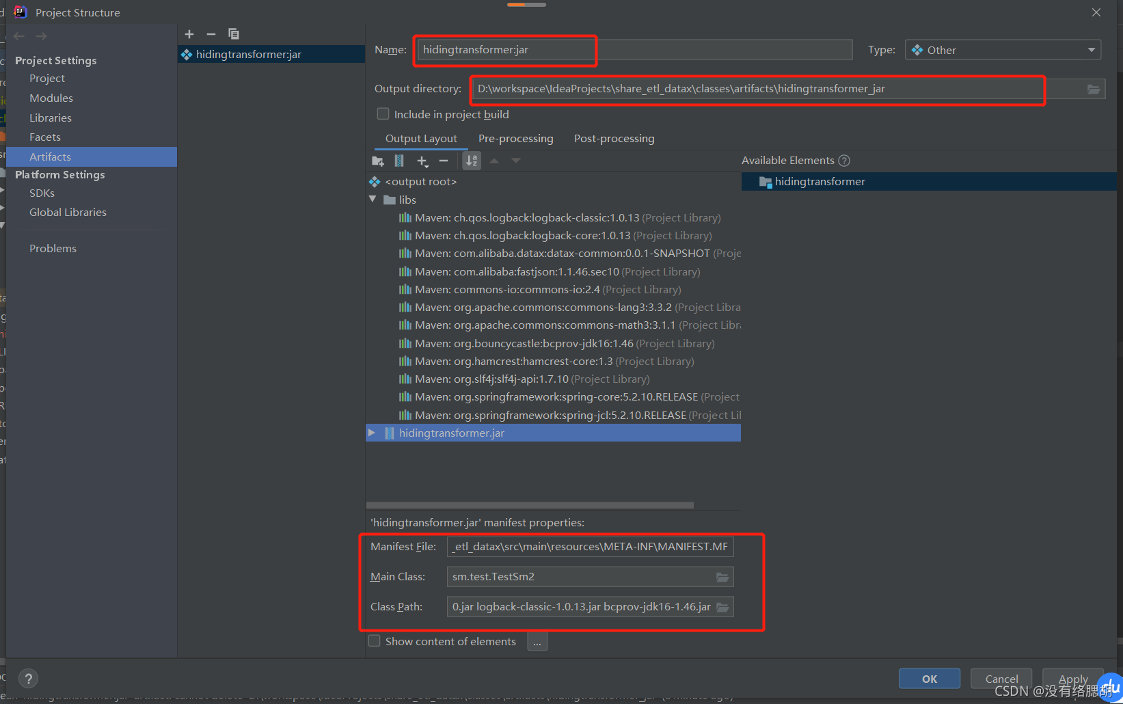Edit the artifact Name field
Image resolution: width=1123 pixels, height=704 pixels.
coord(635,50)
